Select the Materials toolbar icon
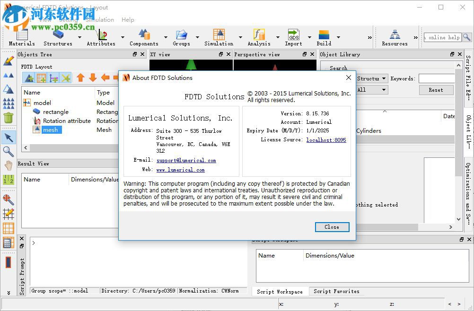Screen dimensions: 474x311 tap(21, 35)
